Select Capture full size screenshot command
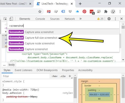This screenshot has height=103, width=125. click(63, 38)
